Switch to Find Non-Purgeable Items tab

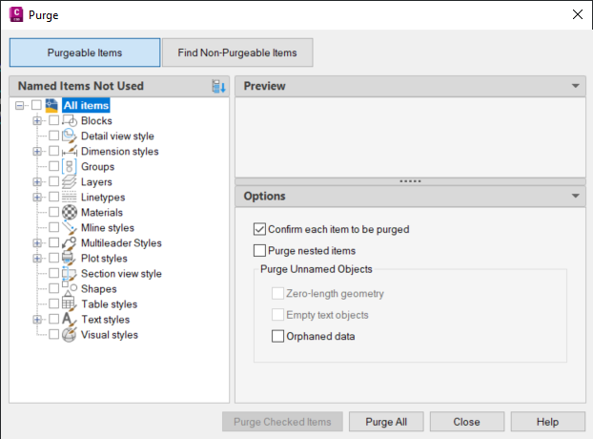pos(237,52)
